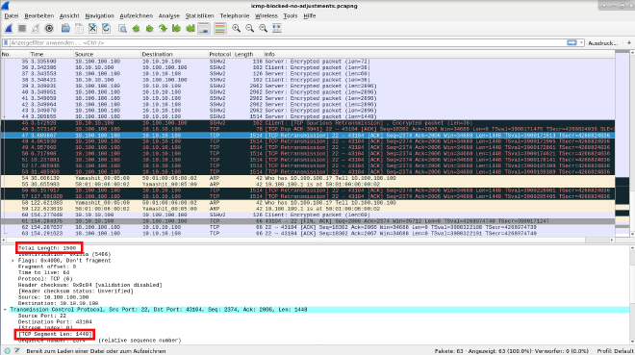Focus the Anzeigefilter anwenden input field
Viewport: 635px width, 355px height.
pos(288,42)
